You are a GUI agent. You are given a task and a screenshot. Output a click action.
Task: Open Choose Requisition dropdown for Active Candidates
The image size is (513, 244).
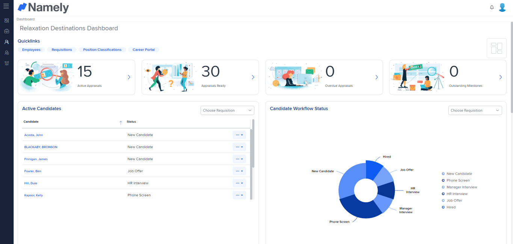(x=227, y=110)
